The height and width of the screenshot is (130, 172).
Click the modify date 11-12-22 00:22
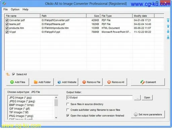coord(142,32)
